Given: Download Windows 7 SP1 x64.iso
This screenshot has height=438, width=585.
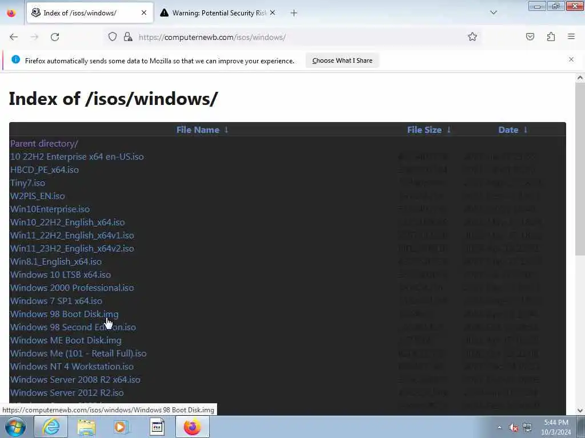Looking at the screenshot, I should pos(56,301).
